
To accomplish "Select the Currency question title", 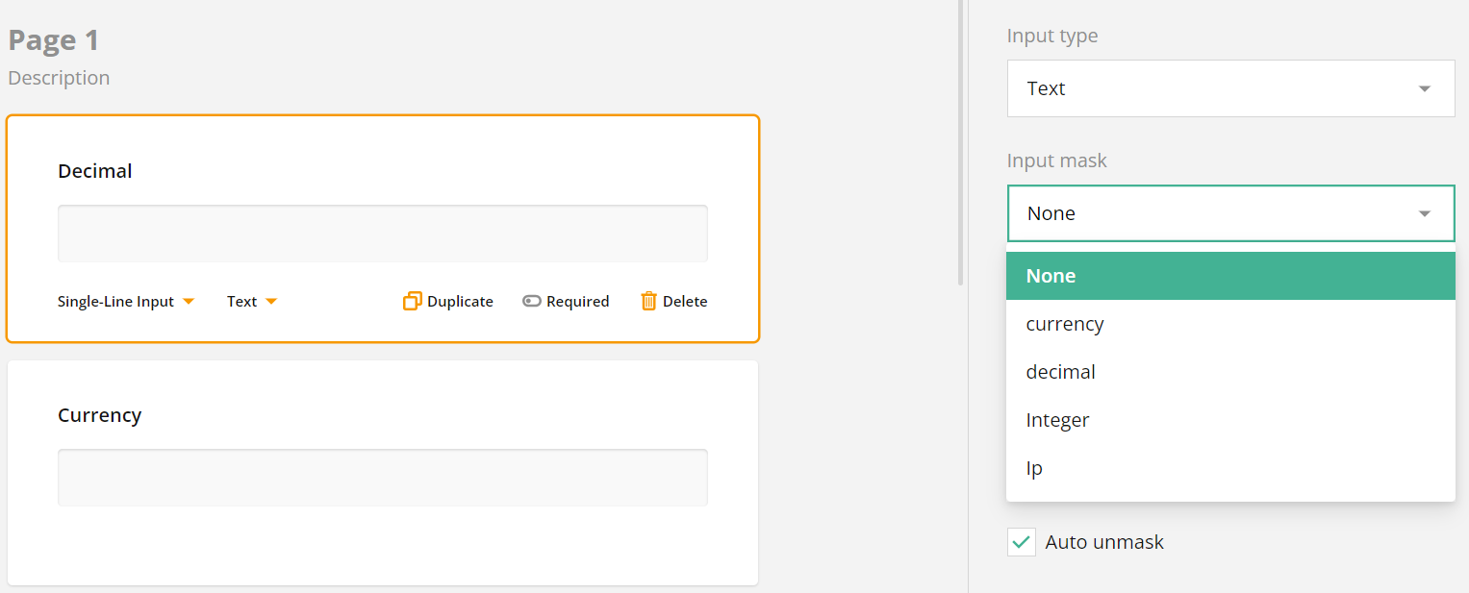I will pos(100,415).
